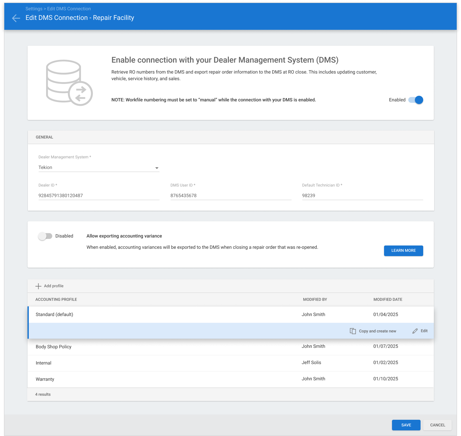Screen dimensions: 461x436
Task: Click the pencil edit icon
Action: click(415, 331)
